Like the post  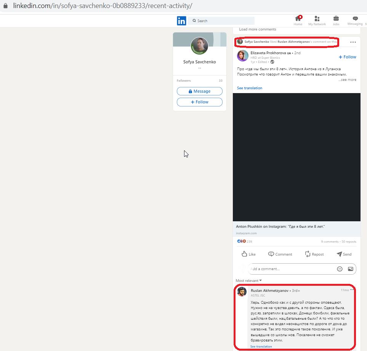248,254
